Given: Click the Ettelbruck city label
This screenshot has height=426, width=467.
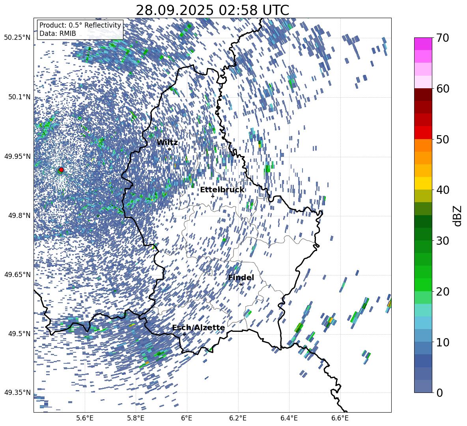Looking at the screenshot, I should point(222,190).
